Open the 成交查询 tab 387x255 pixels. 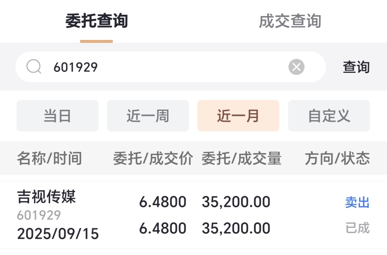click(290, 21)
